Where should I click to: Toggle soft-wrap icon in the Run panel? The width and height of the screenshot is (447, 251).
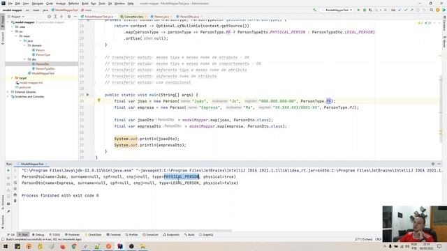pyautogui.click(x=15, y=183)
